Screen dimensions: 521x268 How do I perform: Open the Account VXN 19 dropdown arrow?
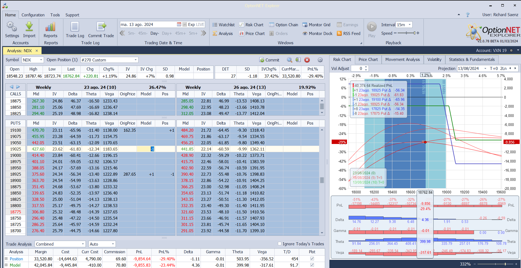518,51
